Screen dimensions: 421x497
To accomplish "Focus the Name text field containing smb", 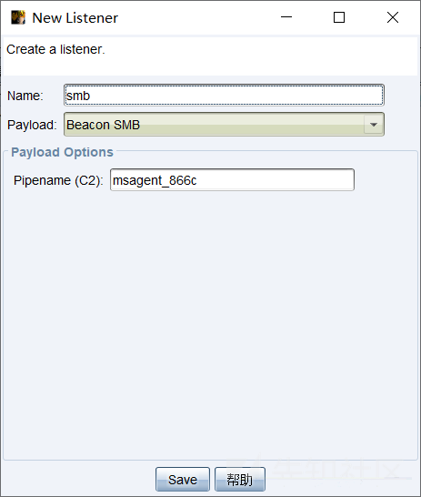I will (x=224, y=95).
